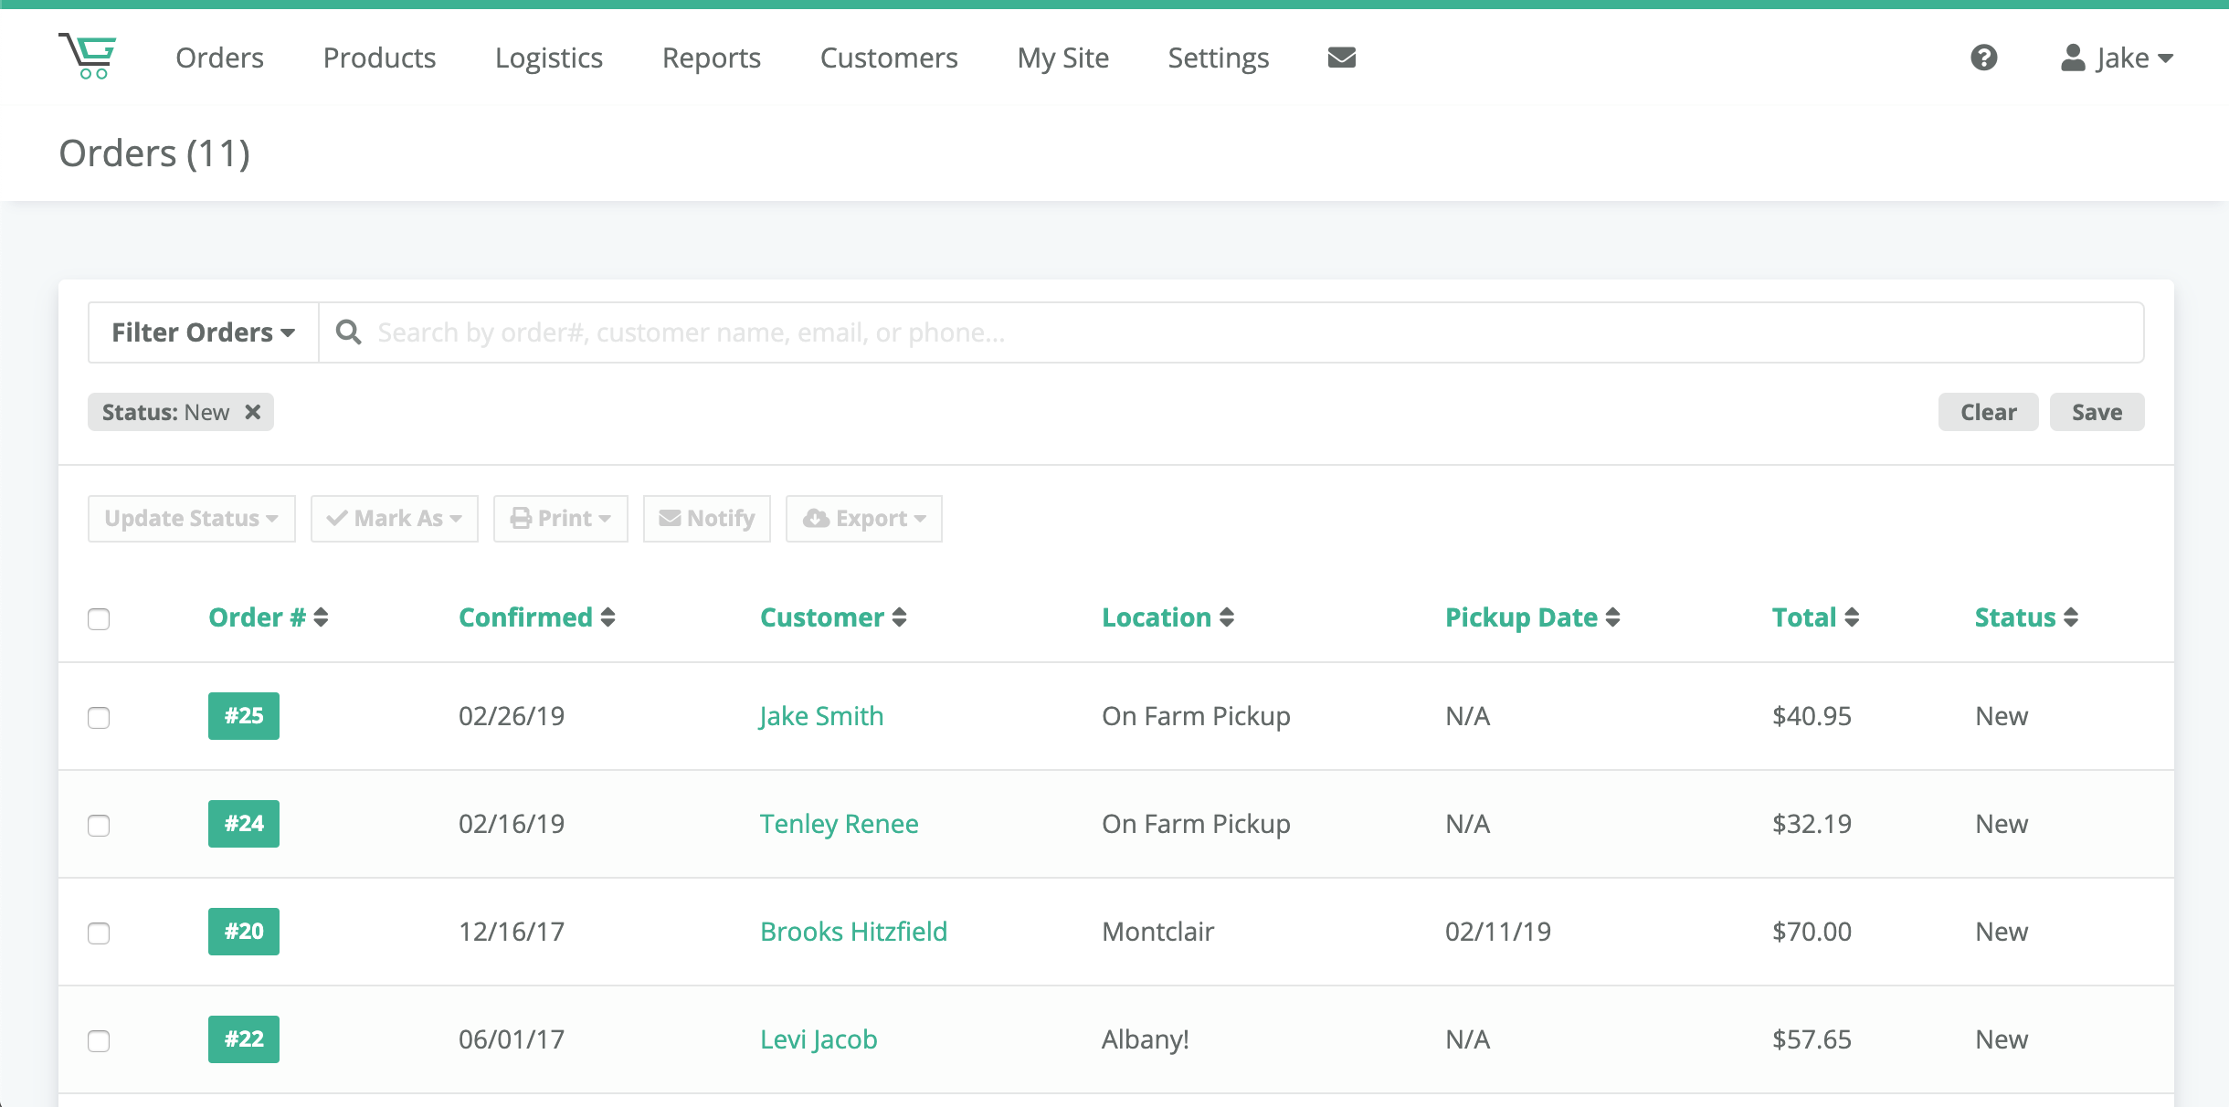Click the user profile icon next to Jake
The width and height of the screenshot is (2229, 1107).
tap(2070, 57)
